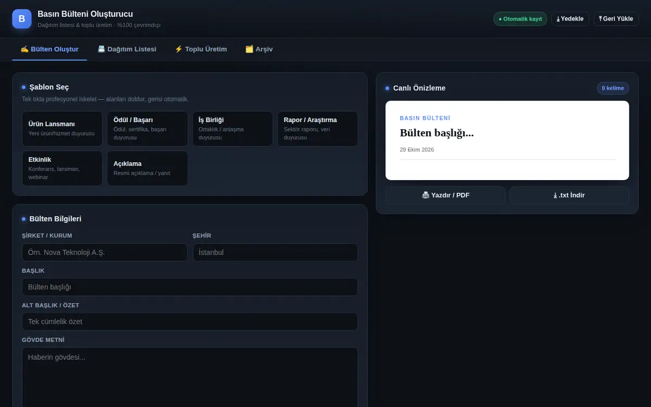Choose the Etkinlik template card
This screenshot has width=651, height=407.
coord(62,168)
